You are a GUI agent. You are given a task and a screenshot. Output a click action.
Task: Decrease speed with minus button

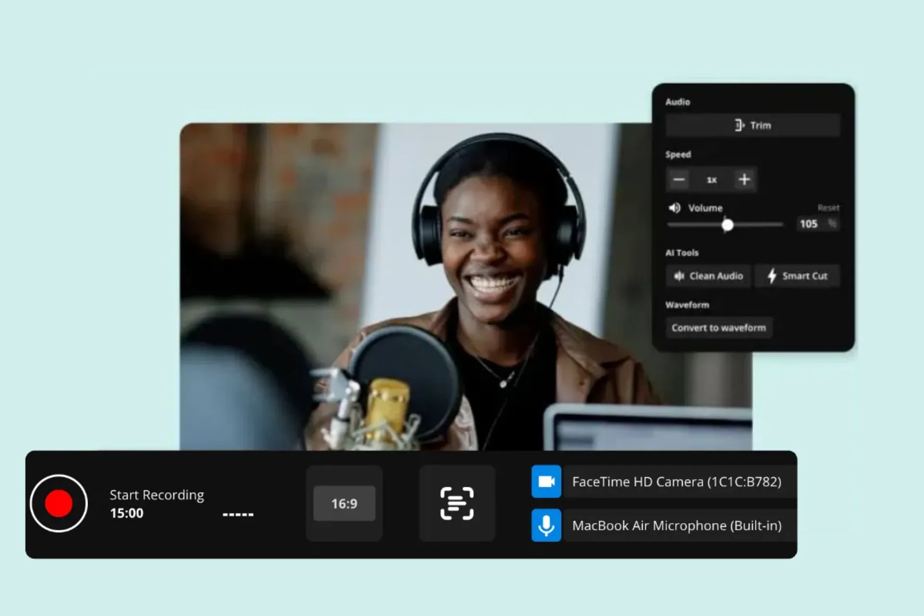(x=679, y=180)
